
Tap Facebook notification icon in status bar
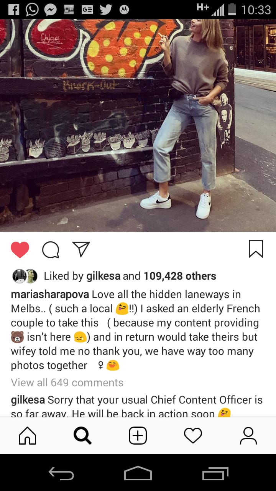(x=14, y=9)
